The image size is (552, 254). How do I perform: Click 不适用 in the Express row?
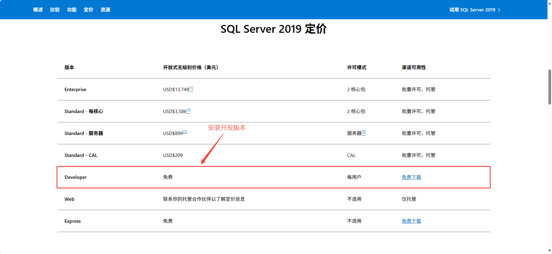tap(354, 221)
